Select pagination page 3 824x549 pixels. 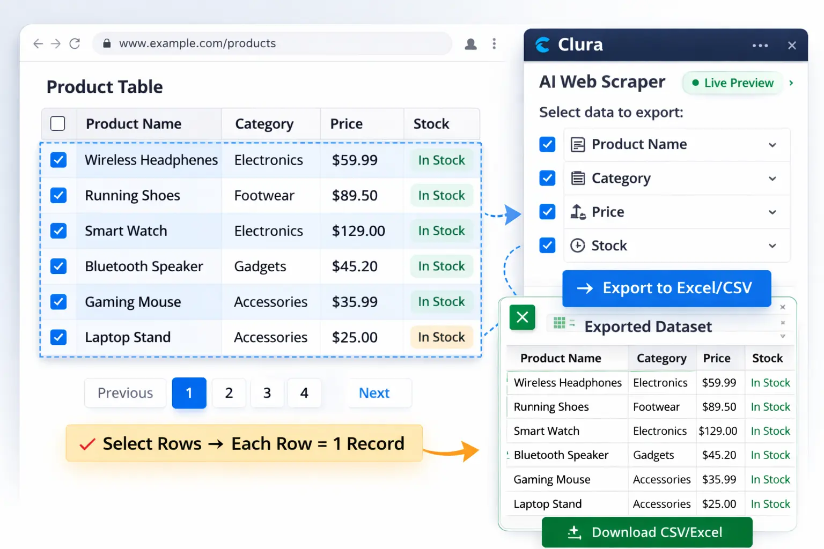pos(267,392)
